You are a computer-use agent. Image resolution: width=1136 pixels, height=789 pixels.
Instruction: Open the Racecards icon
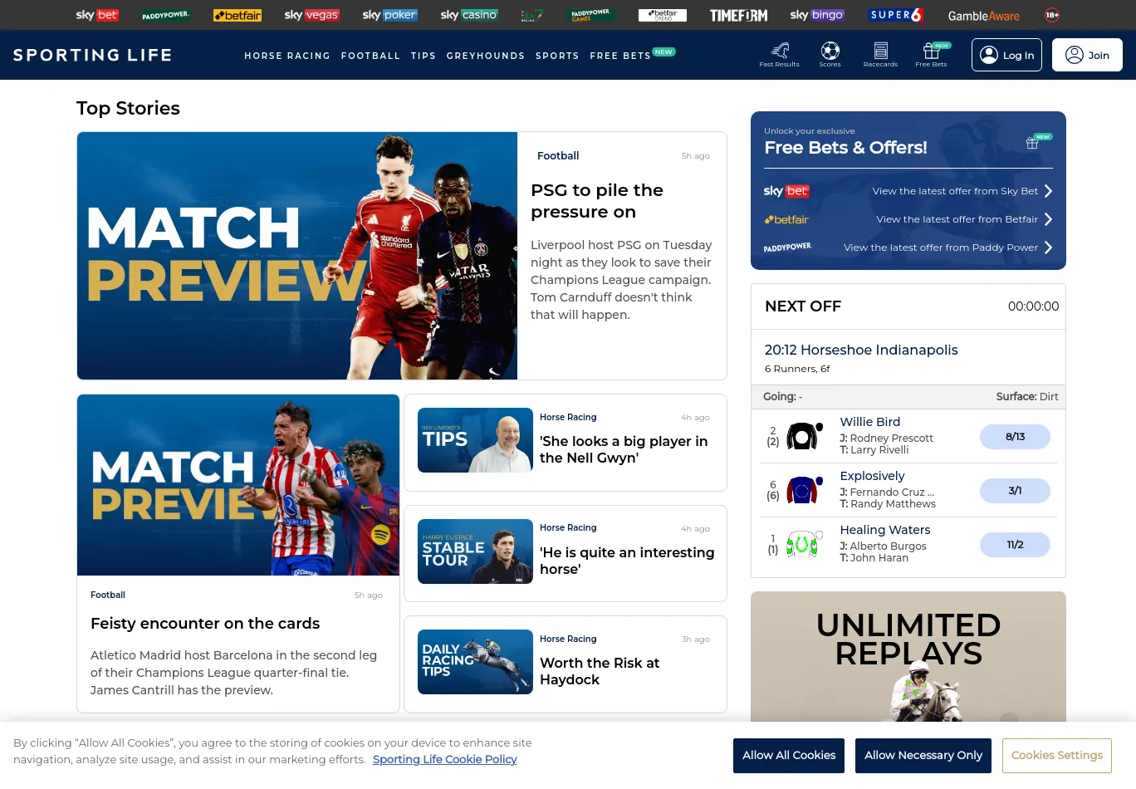(x=880, y=51)
